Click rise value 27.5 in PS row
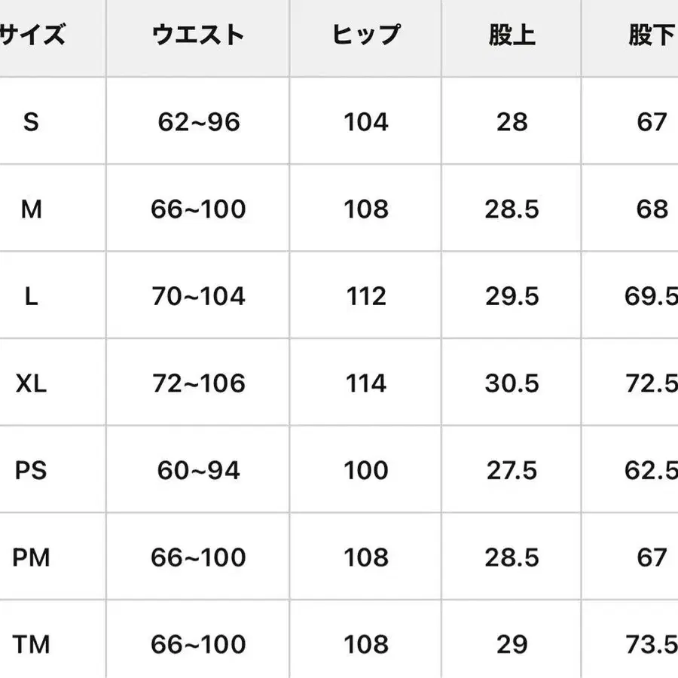The width and height of the screenshot is (678, 678). coord(512,471)
